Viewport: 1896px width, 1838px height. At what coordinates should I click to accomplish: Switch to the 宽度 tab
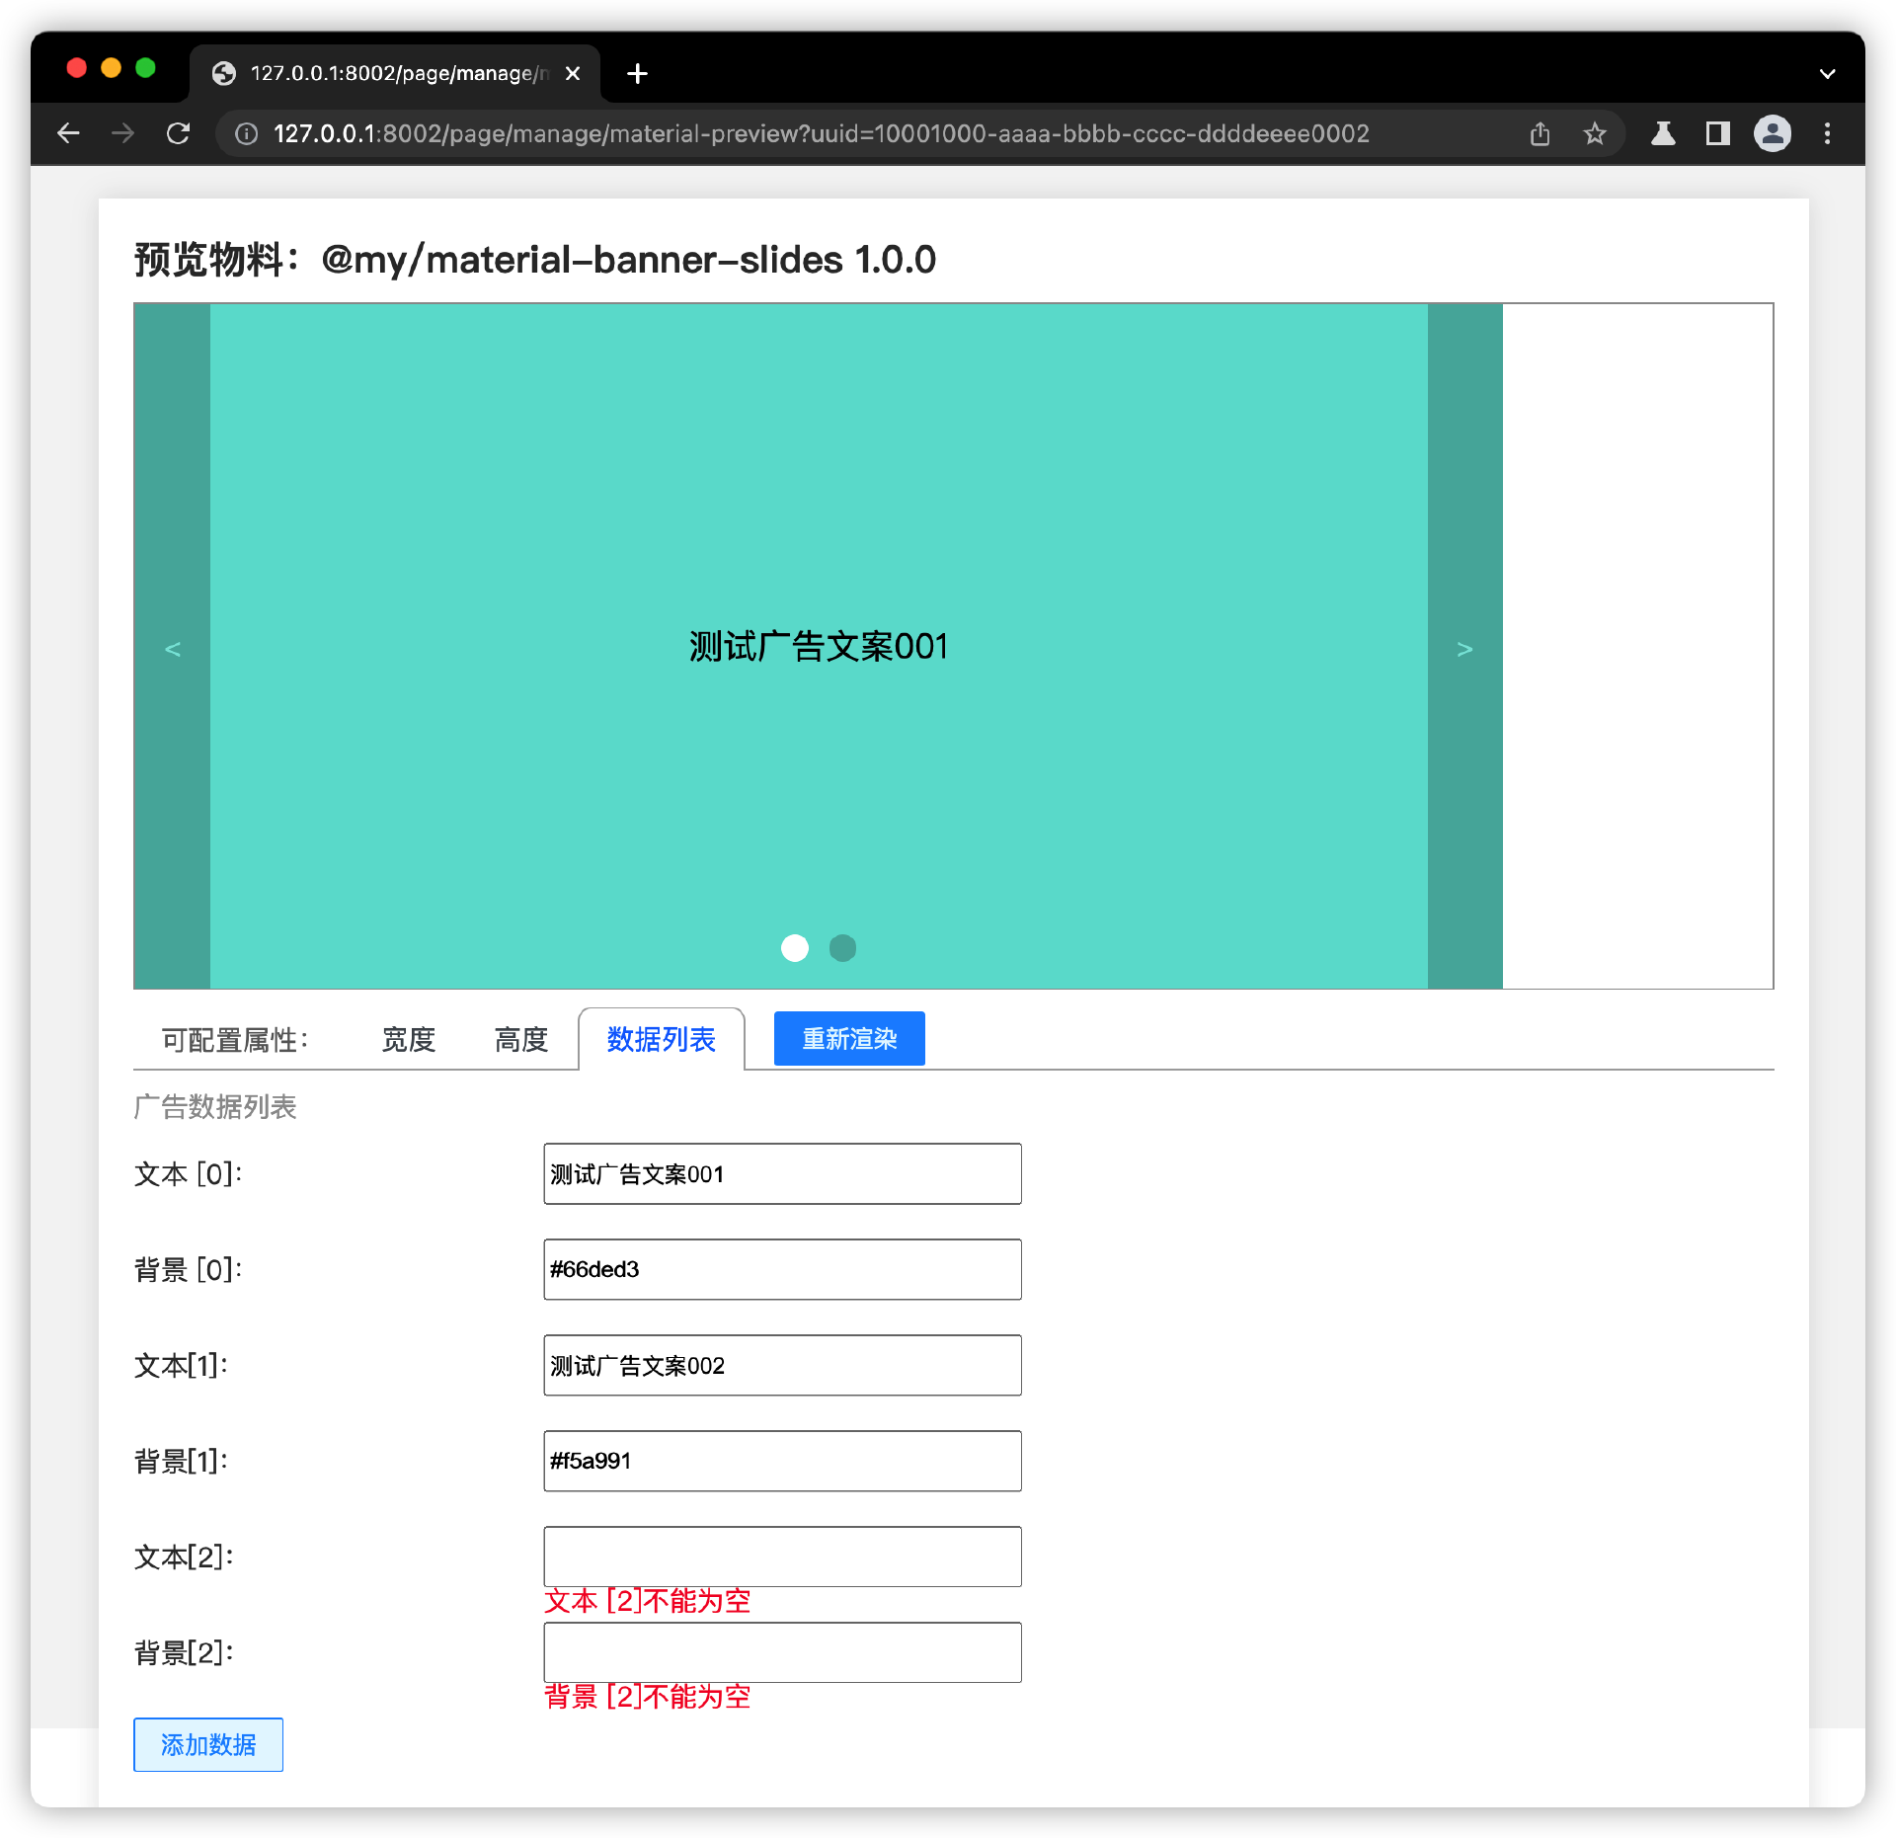[x=408, y=1039]
